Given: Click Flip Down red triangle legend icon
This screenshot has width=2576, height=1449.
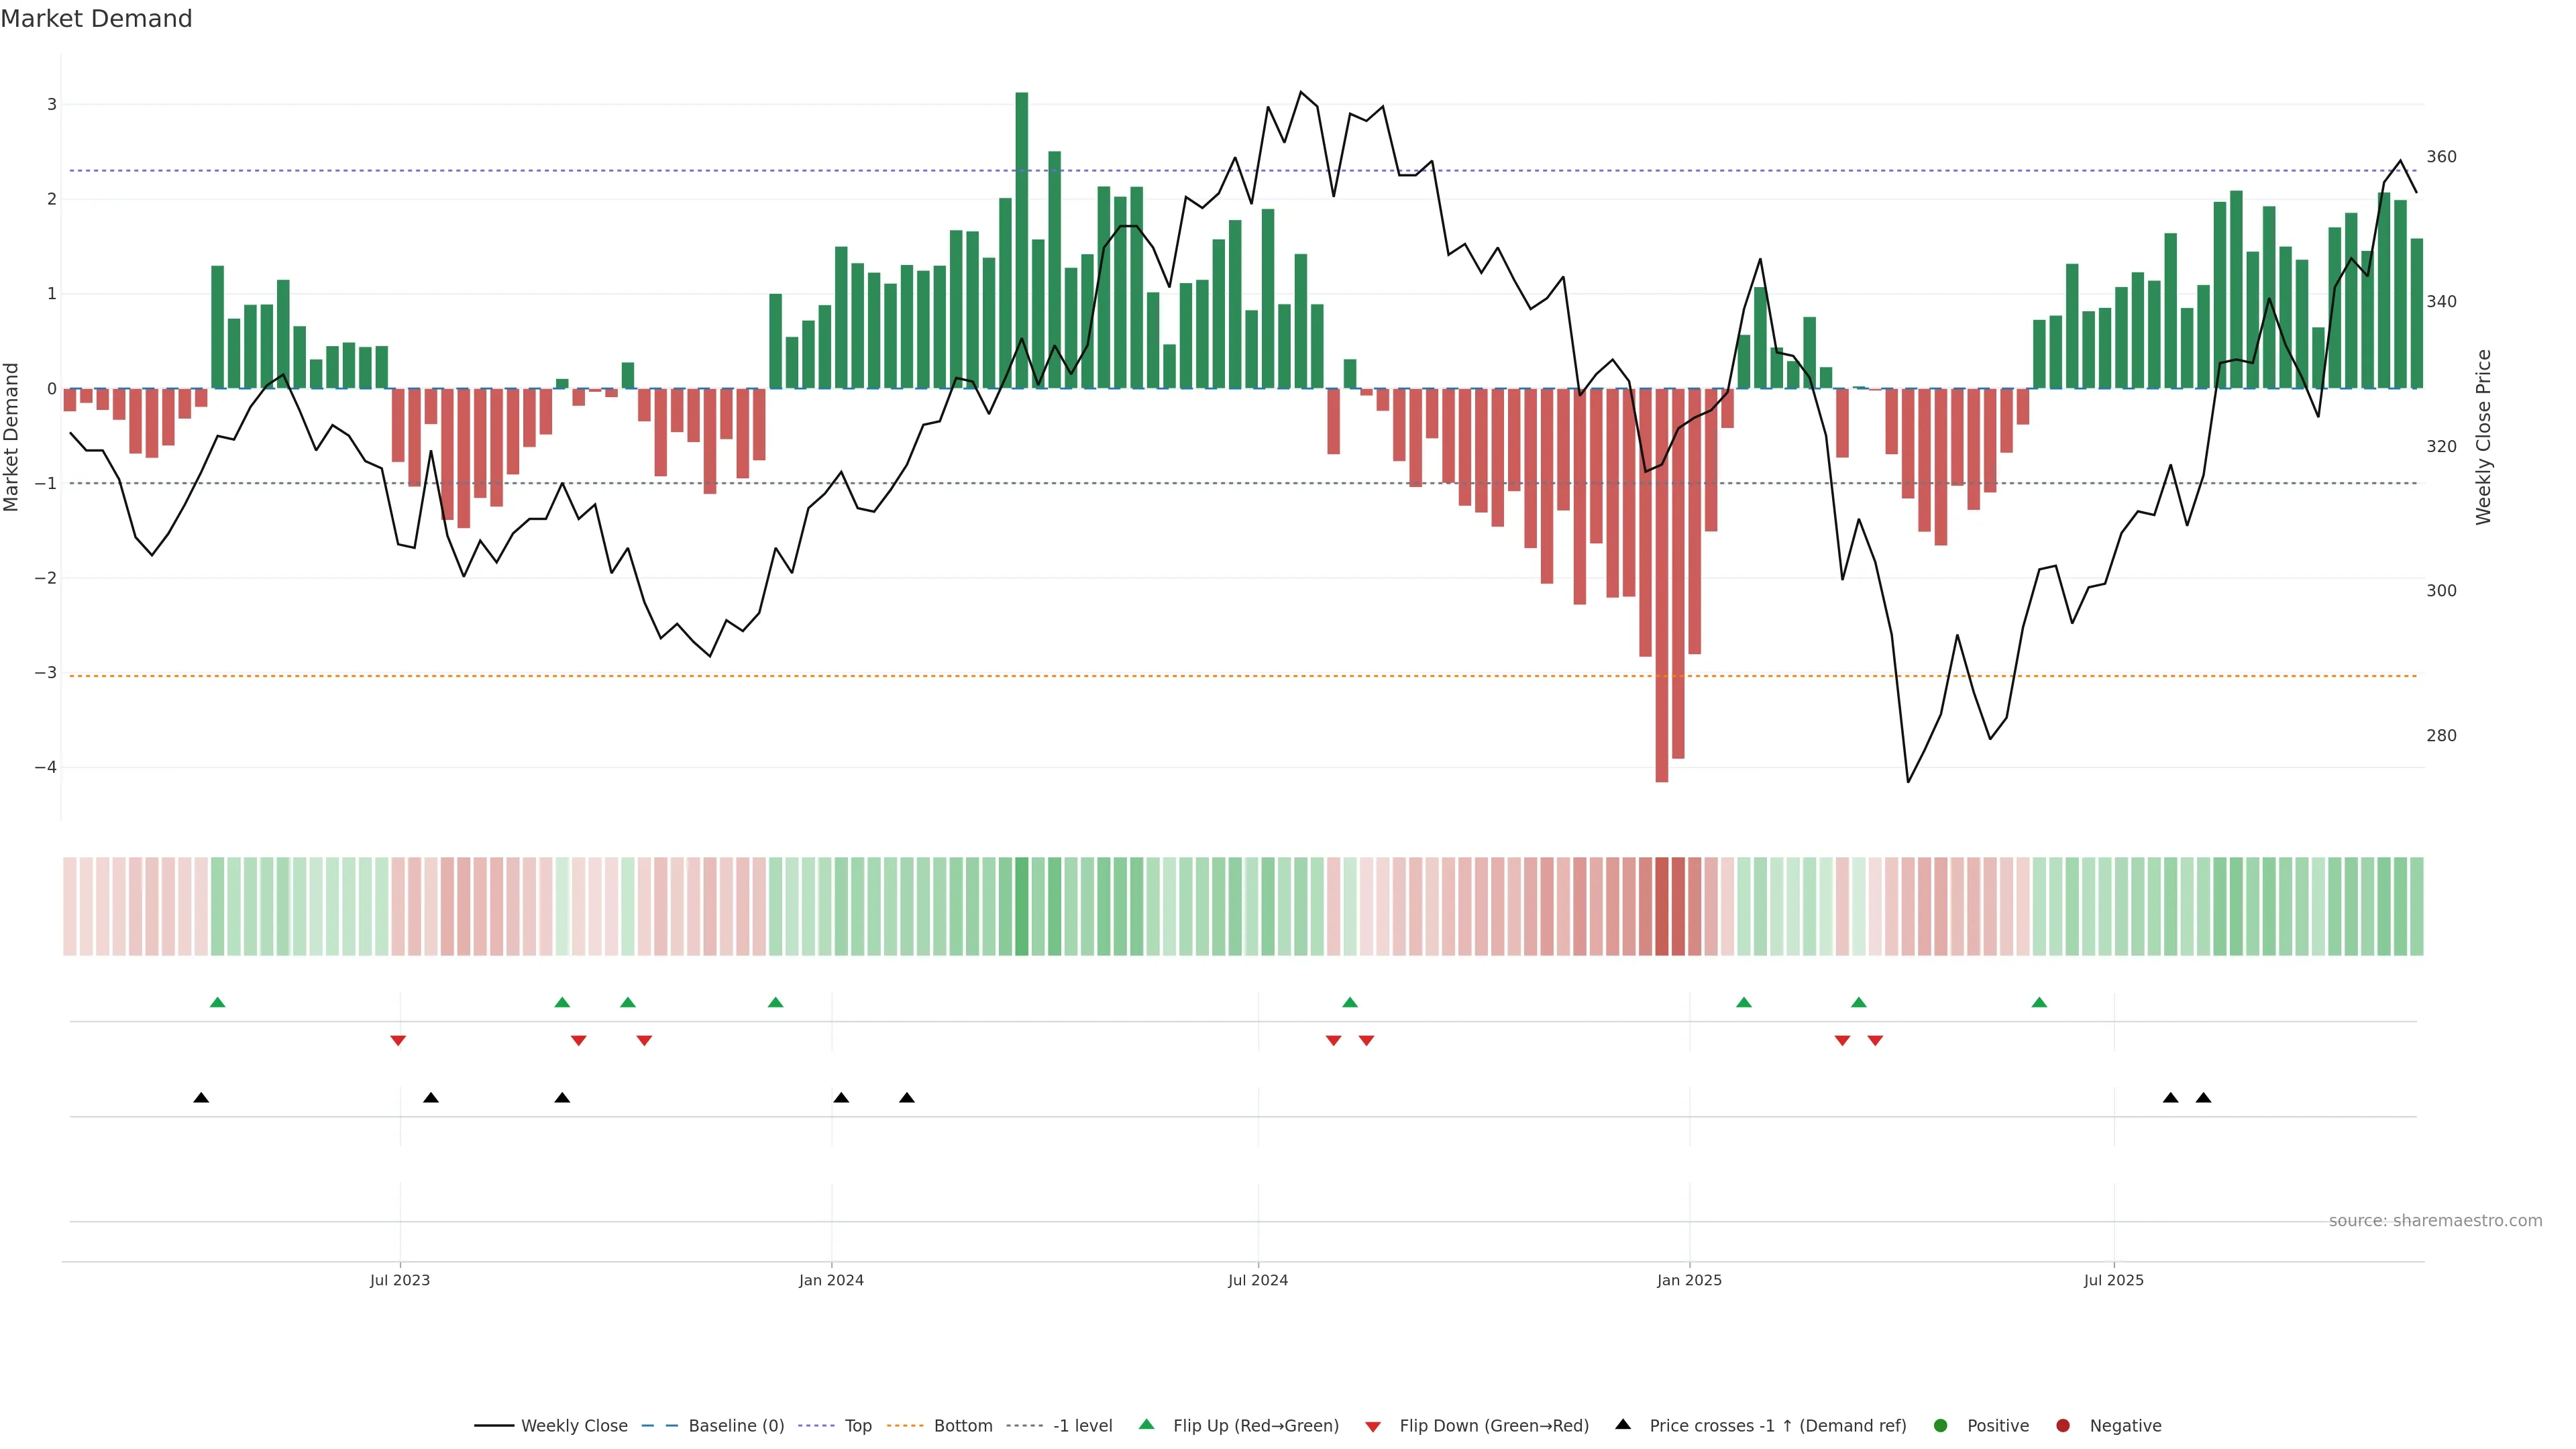Looking at the screenshot, I should [1373, 1427].
